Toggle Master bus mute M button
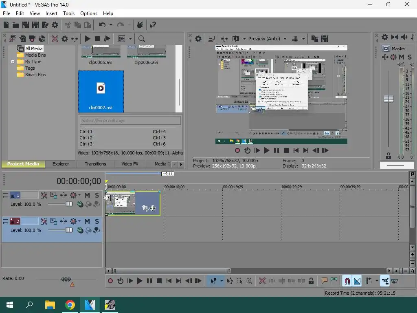 (402, 57)
